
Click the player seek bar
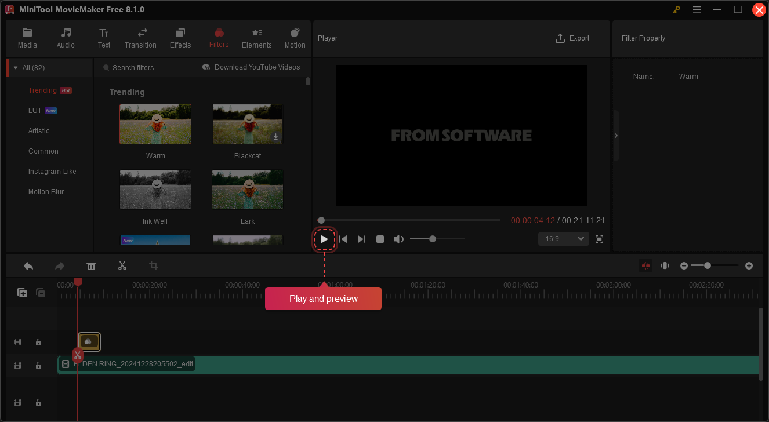411,220
